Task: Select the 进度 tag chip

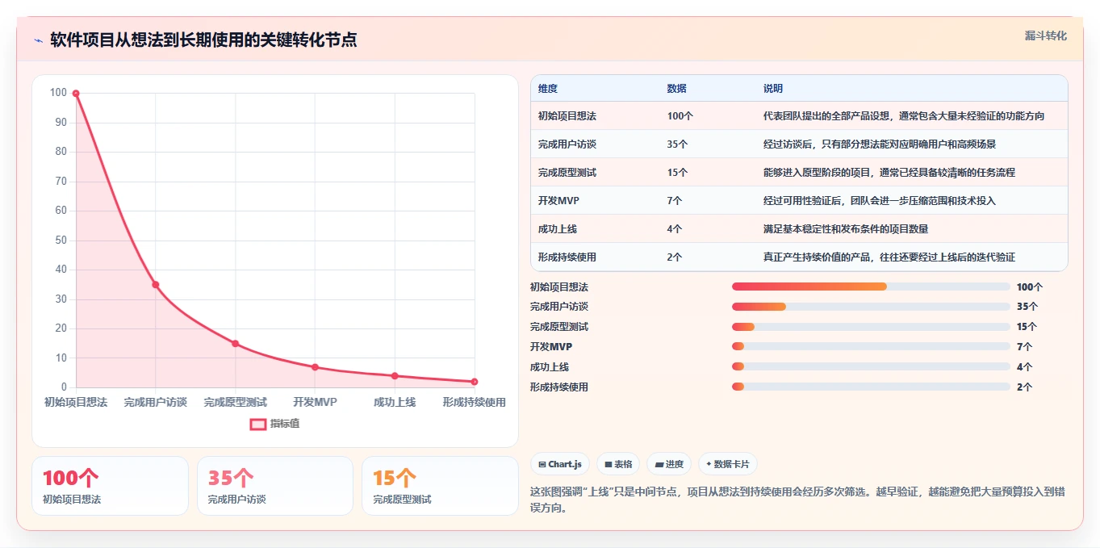Action: [669, 464]
